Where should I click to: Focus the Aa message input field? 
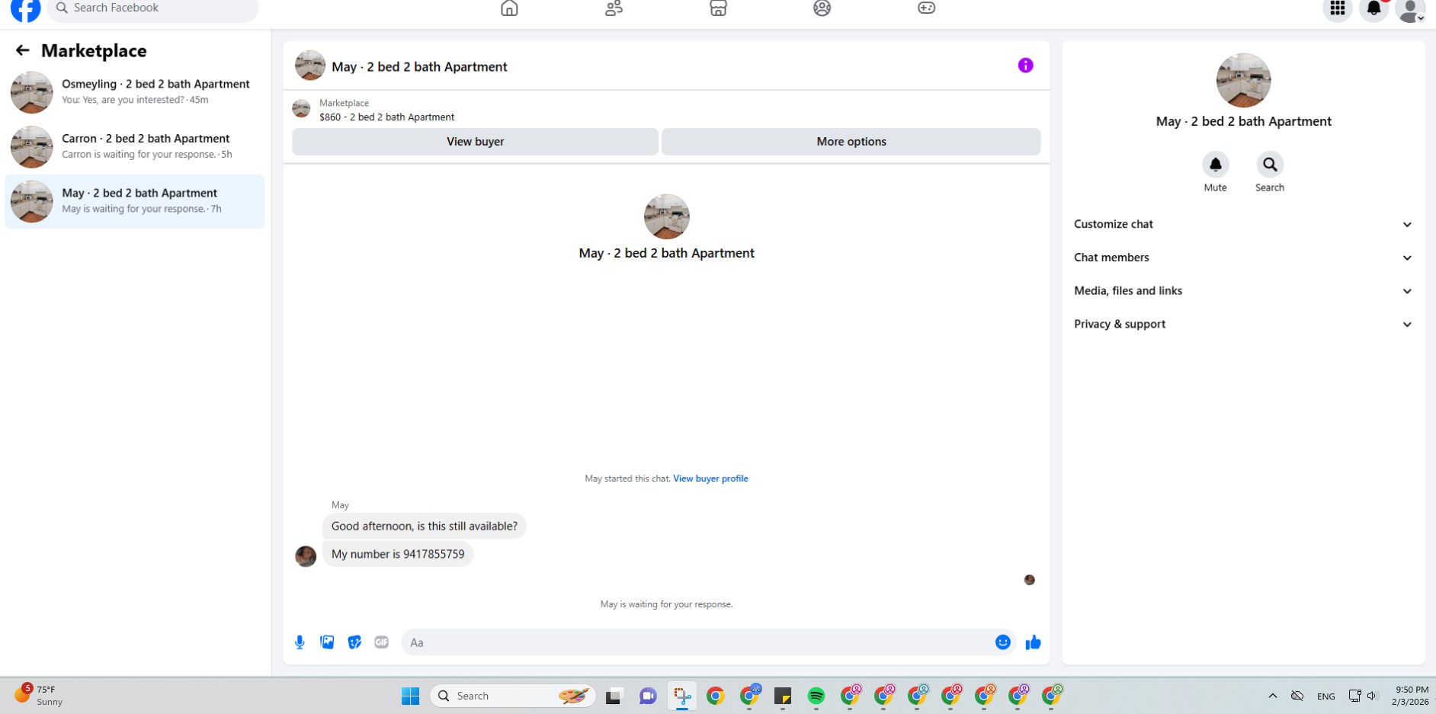(x=697, y=642)
